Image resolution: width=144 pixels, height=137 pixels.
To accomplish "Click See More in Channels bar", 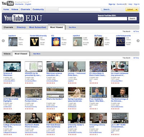I will 72,27.
